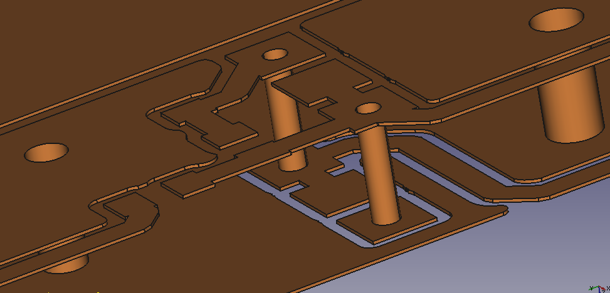Select the large drill hole at top right
610x293 pixels.
point(556,19)
